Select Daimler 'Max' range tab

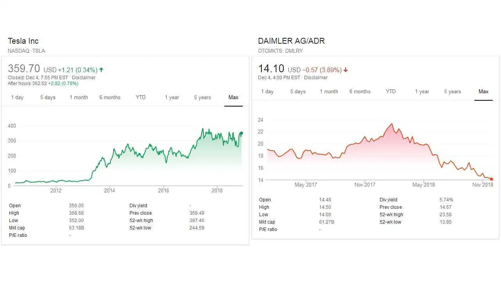(483, 91)
